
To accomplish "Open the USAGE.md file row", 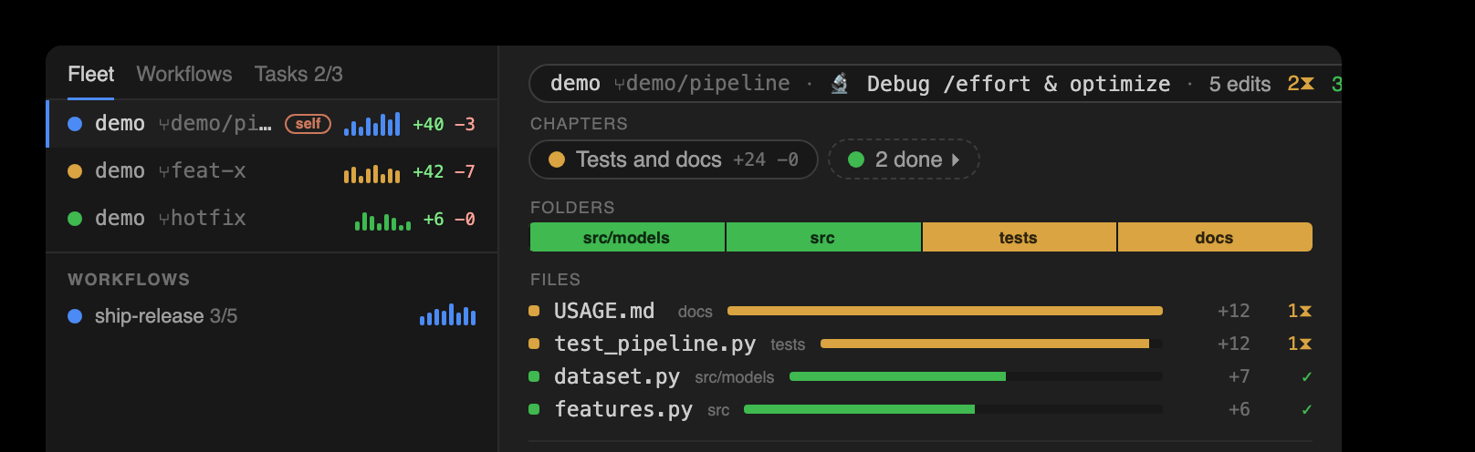I will click(x=921, y=311).
